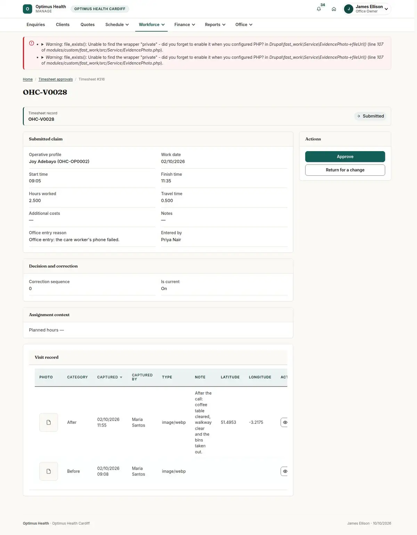Screen dimensions: 417x535
Task: Open the Workforce dropdown menu
Action: click(x=152, y=25)
